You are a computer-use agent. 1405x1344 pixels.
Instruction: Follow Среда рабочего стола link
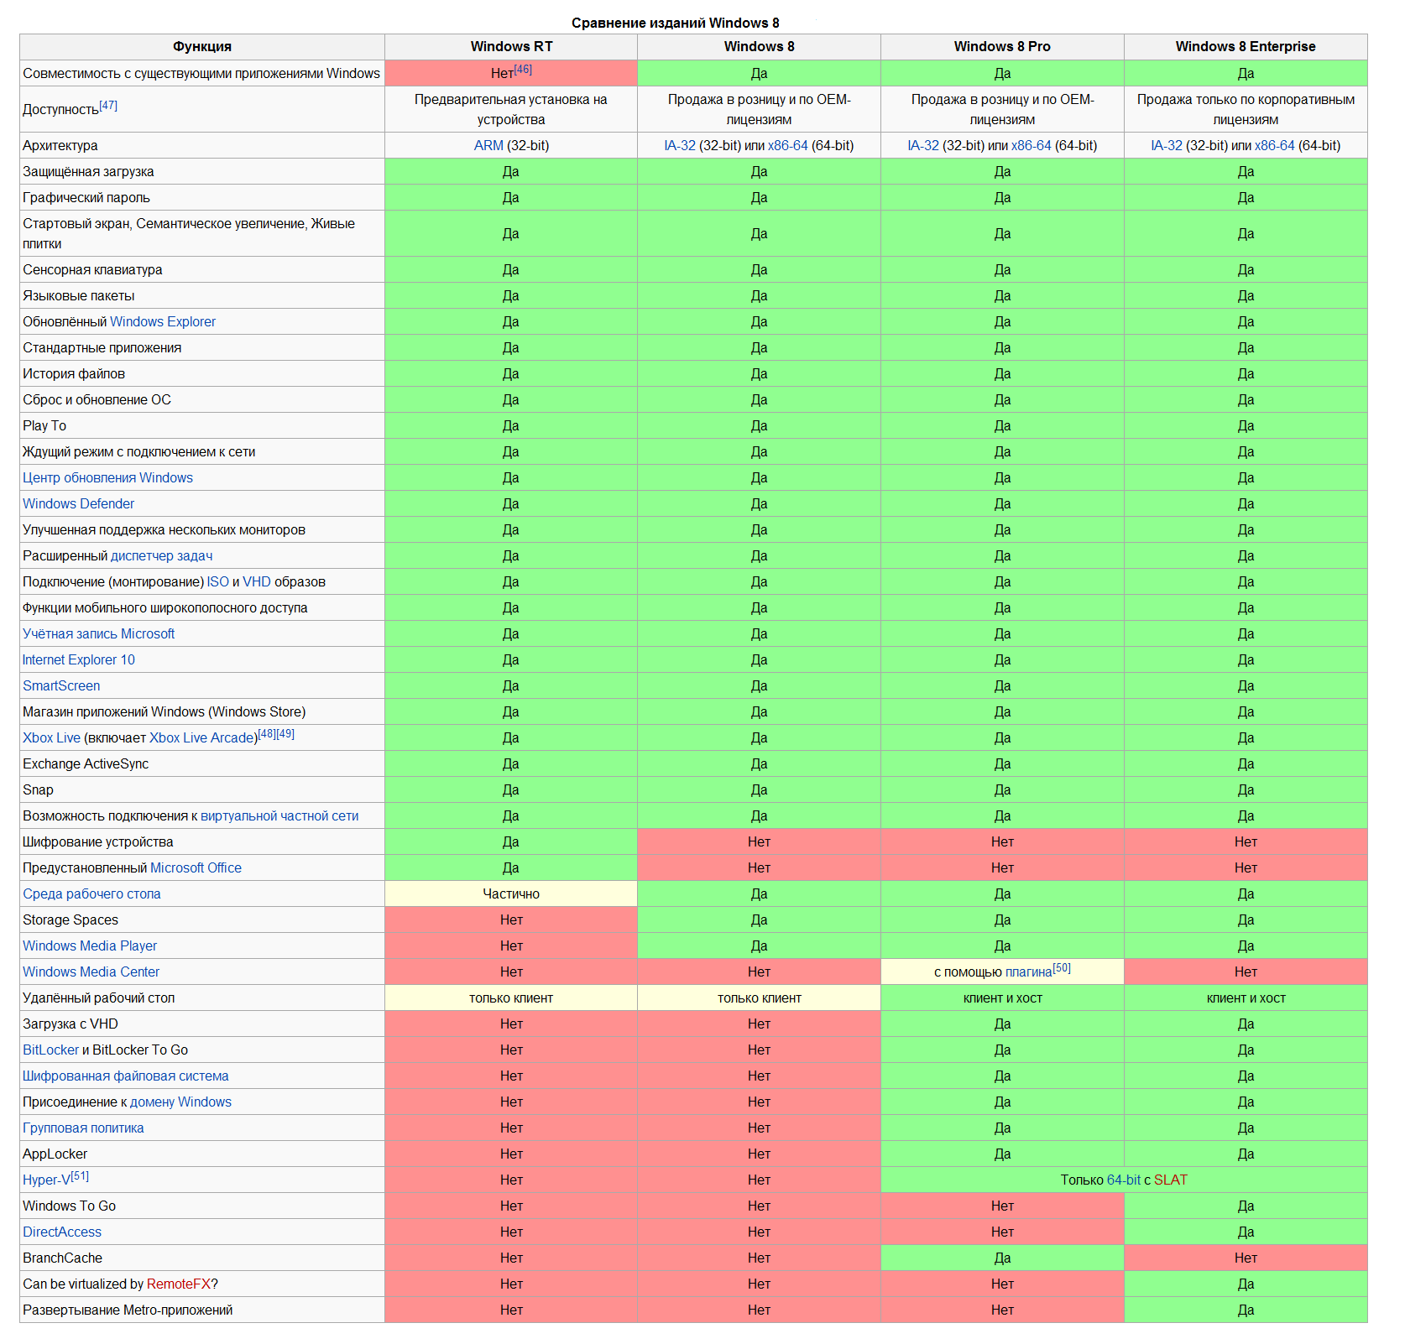91,893
